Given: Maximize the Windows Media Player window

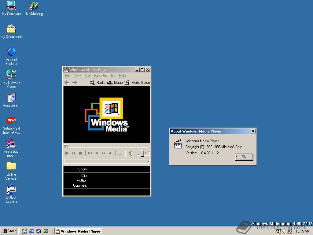Looking at the screenshot, I should click(142, 69).
